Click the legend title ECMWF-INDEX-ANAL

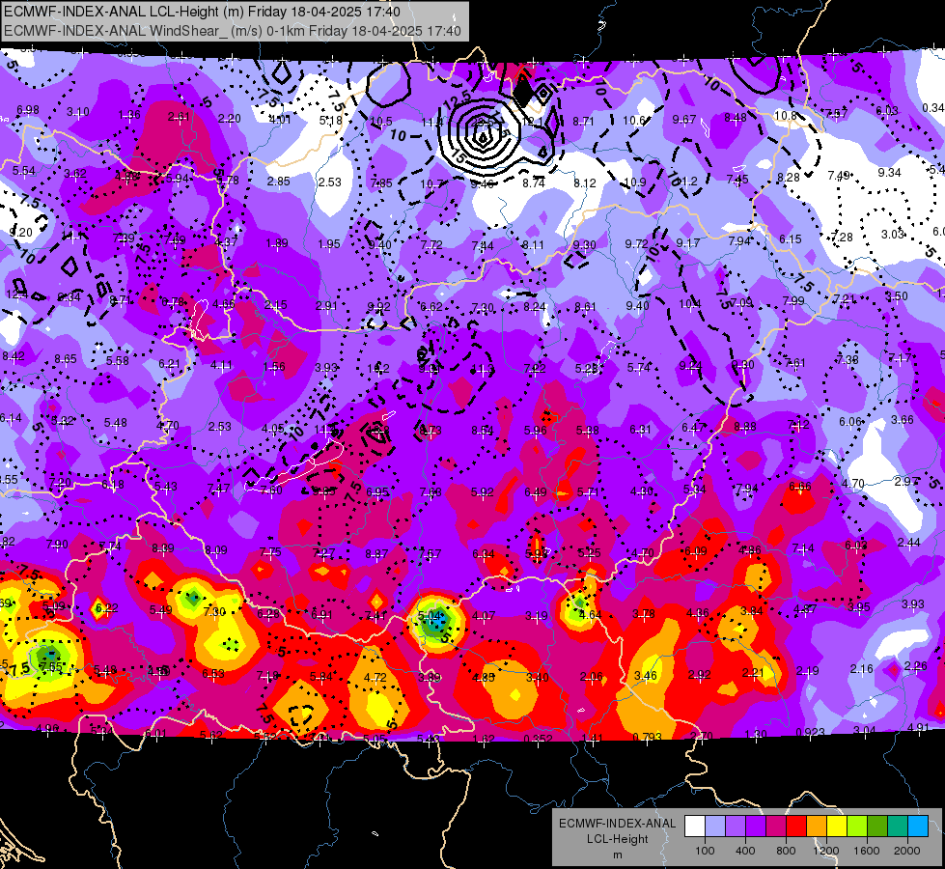click(617, 824)
